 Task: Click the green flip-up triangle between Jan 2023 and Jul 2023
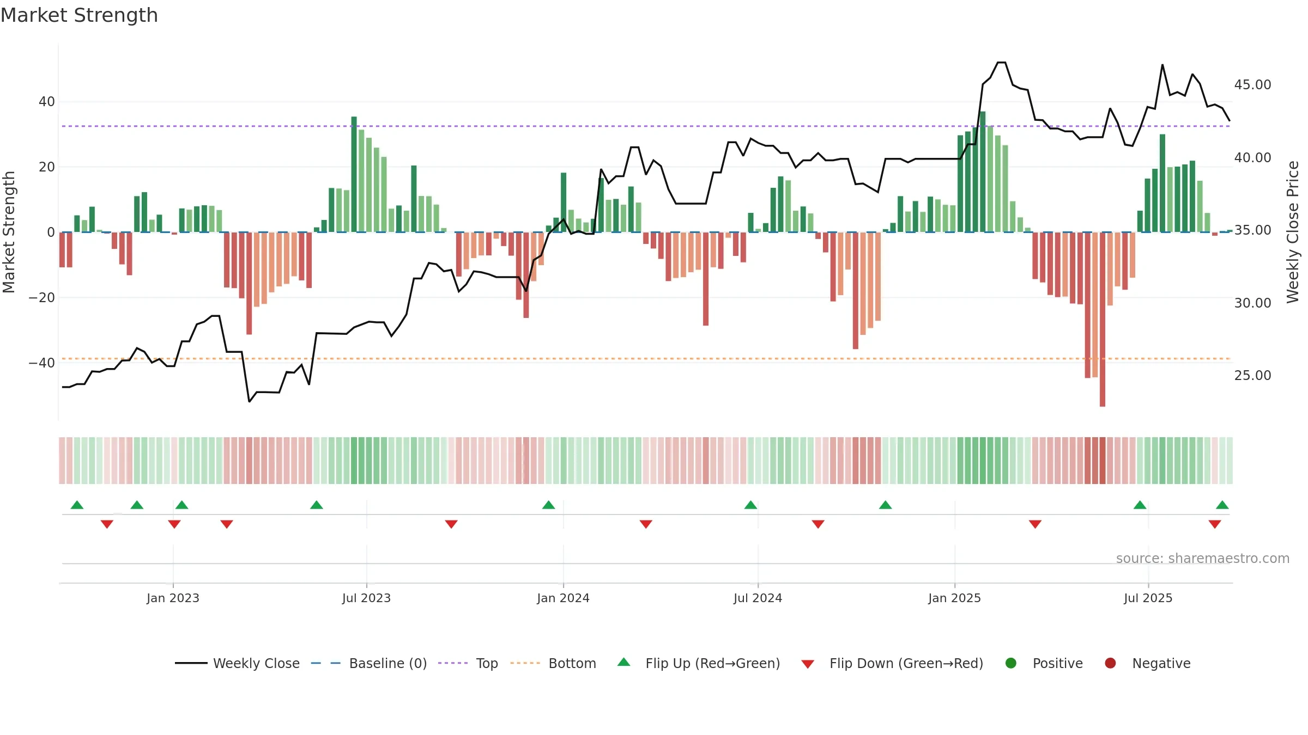317,505
